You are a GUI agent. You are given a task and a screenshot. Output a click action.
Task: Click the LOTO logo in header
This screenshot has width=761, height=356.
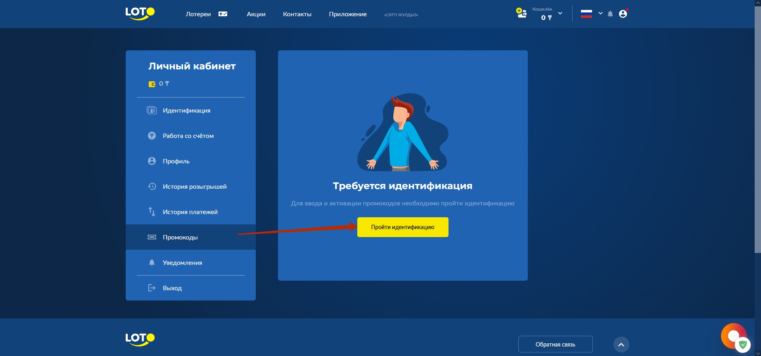(140, 13)
